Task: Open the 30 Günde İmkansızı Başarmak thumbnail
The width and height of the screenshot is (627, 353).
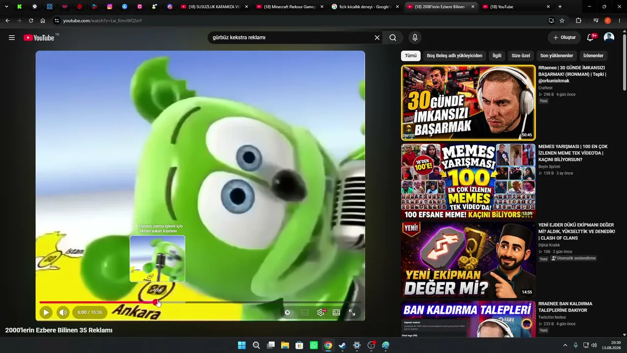Action: pos(468,103)
